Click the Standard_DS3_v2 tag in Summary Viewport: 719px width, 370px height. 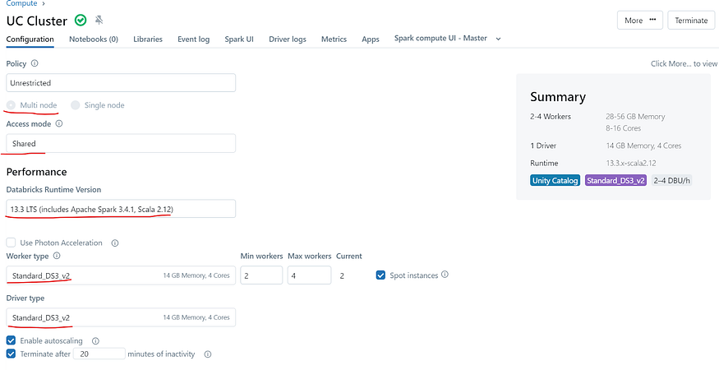tap(615, 180)
